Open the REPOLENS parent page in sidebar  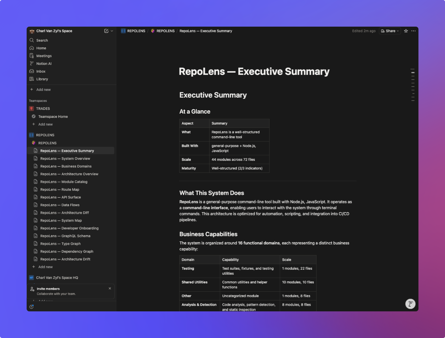point(71,143)
